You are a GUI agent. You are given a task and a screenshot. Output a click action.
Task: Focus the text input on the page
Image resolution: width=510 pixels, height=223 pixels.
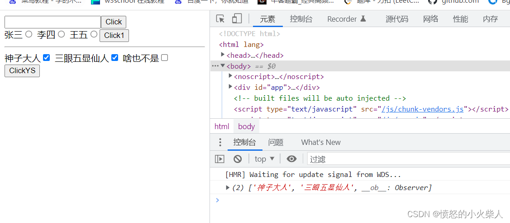pos(52,22)
